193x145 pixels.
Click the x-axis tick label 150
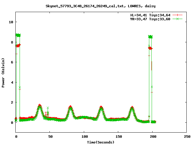(x=119, y=137)
